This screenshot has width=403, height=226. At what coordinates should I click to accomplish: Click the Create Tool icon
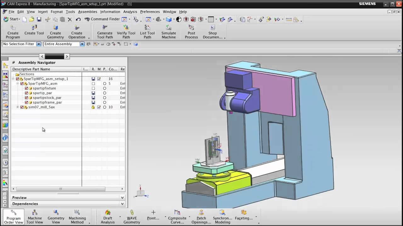pyautogui.click(x=34, y=28)
